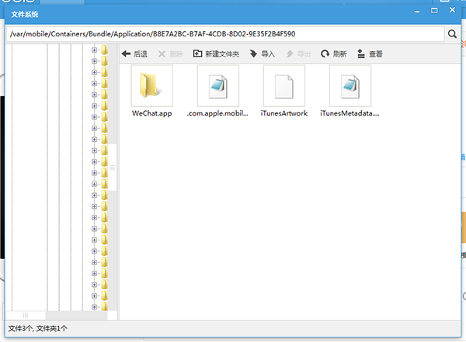
Task: Minimize the 文件系统 window
Action: pos(417,12)
